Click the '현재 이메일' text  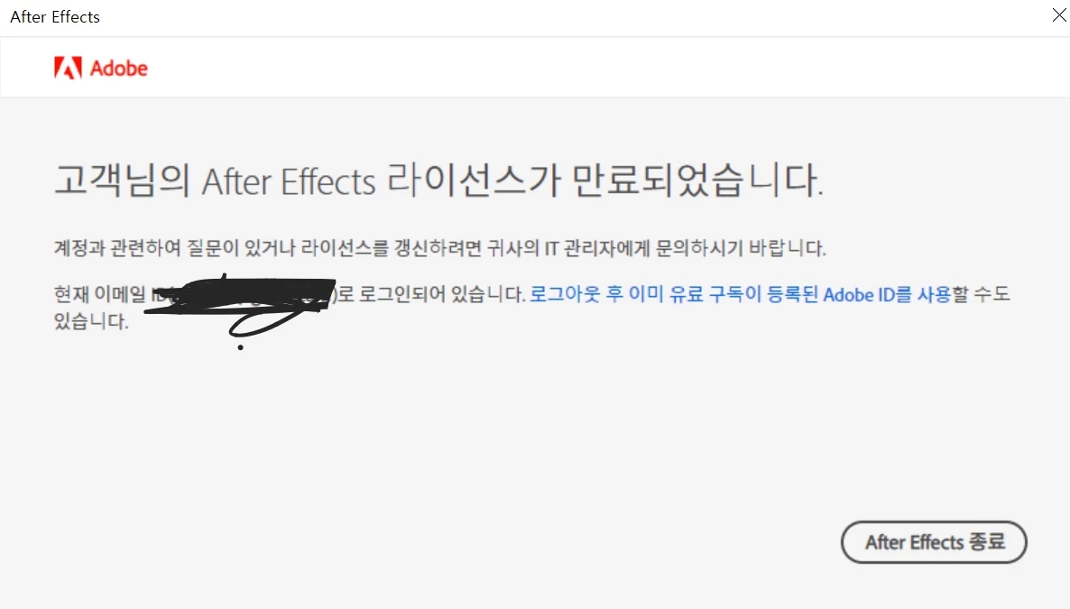click(99, 294)
